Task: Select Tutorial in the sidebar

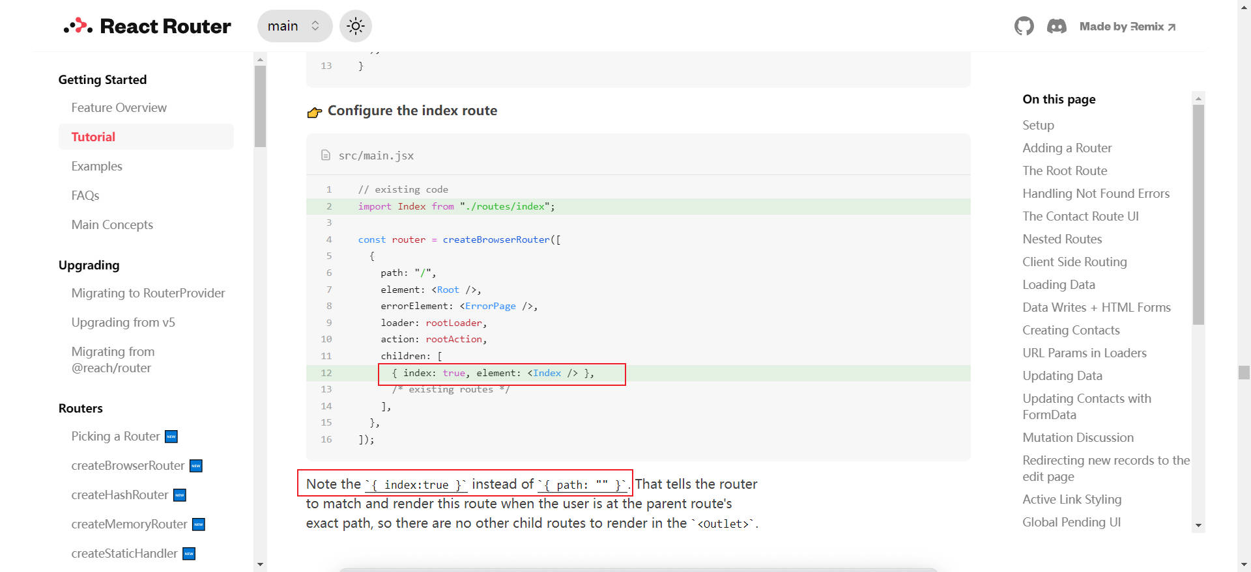Action: click(93, 137)
